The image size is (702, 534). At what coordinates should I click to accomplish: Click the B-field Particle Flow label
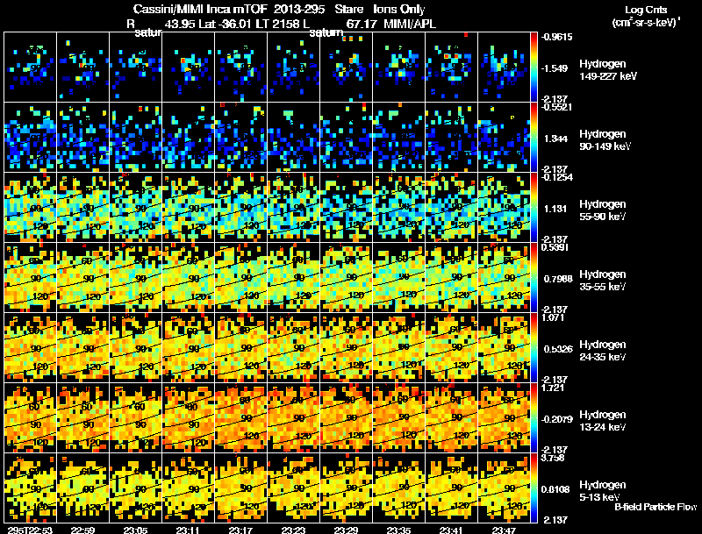(655, 507)
